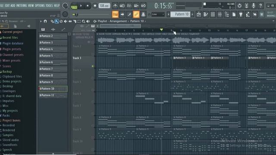Expand 'Plugin database' in Browser
Viewport: 276px width, 155px height.
[x=13, y=43]
